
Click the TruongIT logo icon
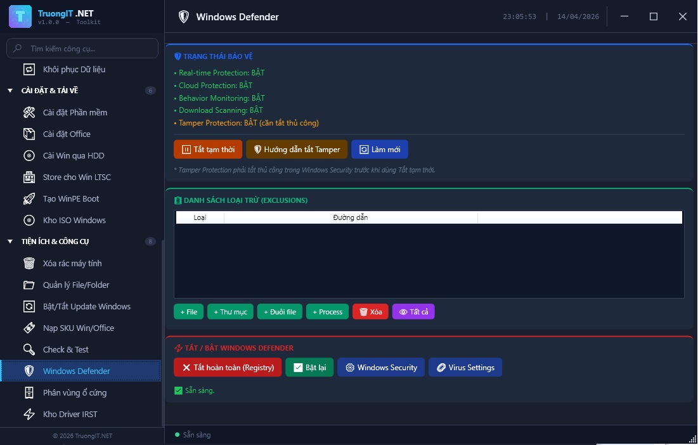click(20, 16)
